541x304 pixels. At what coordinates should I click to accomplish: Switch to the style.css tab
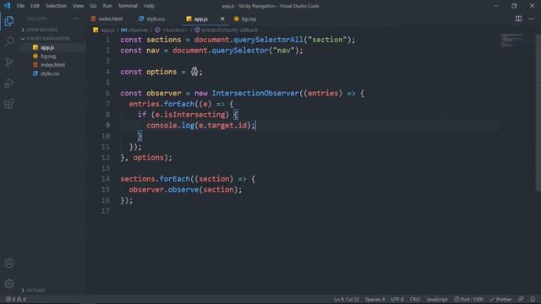(156, 19)
